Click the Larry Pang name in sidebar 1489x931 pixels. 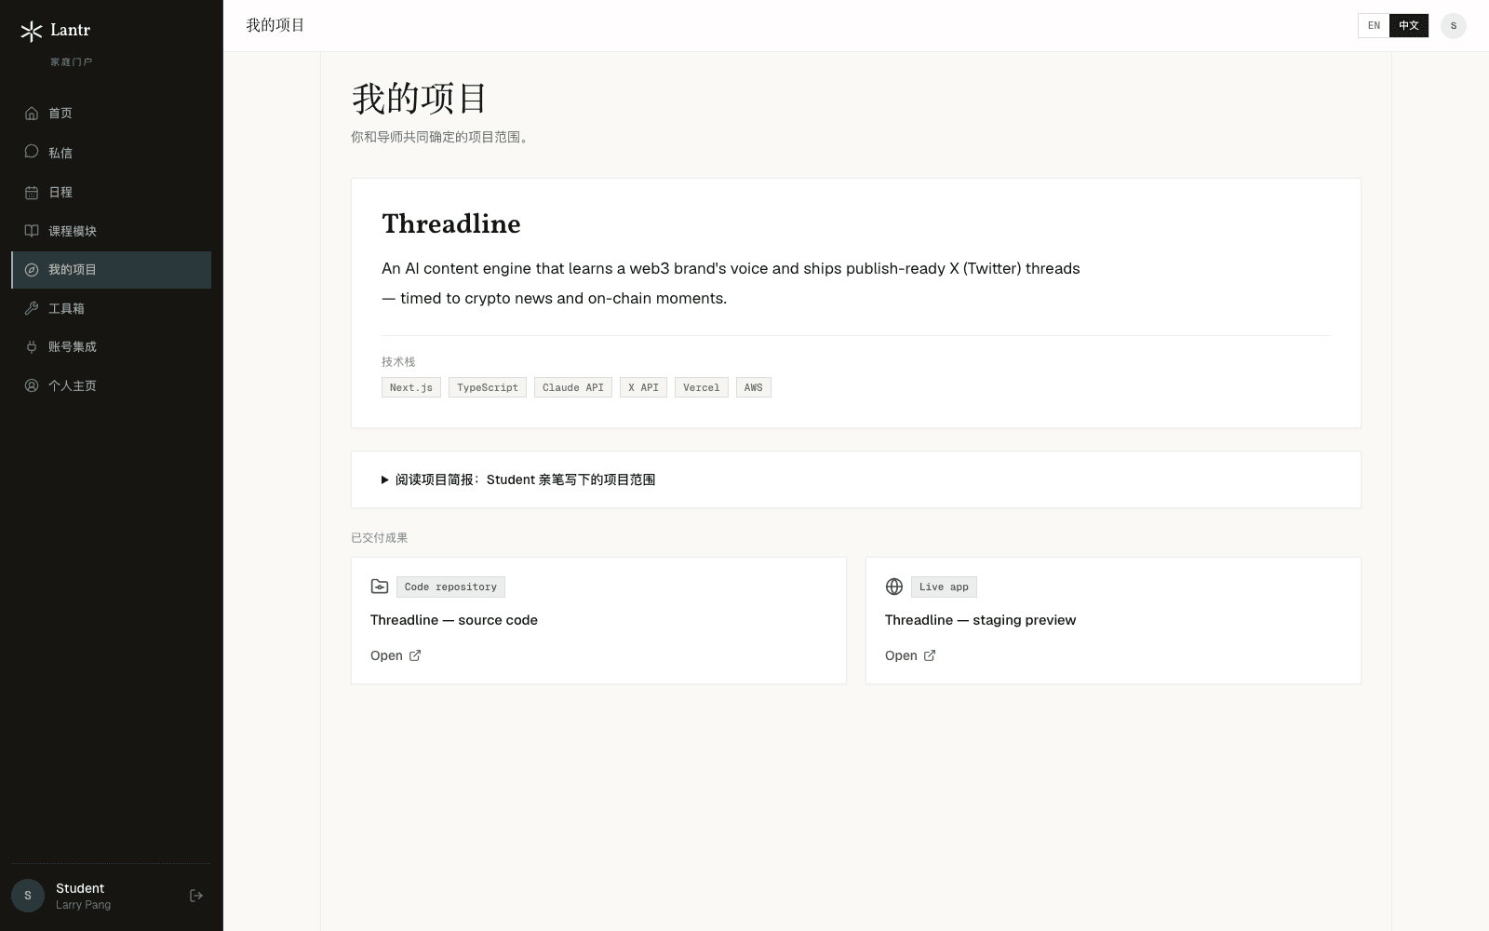(83, 905)
